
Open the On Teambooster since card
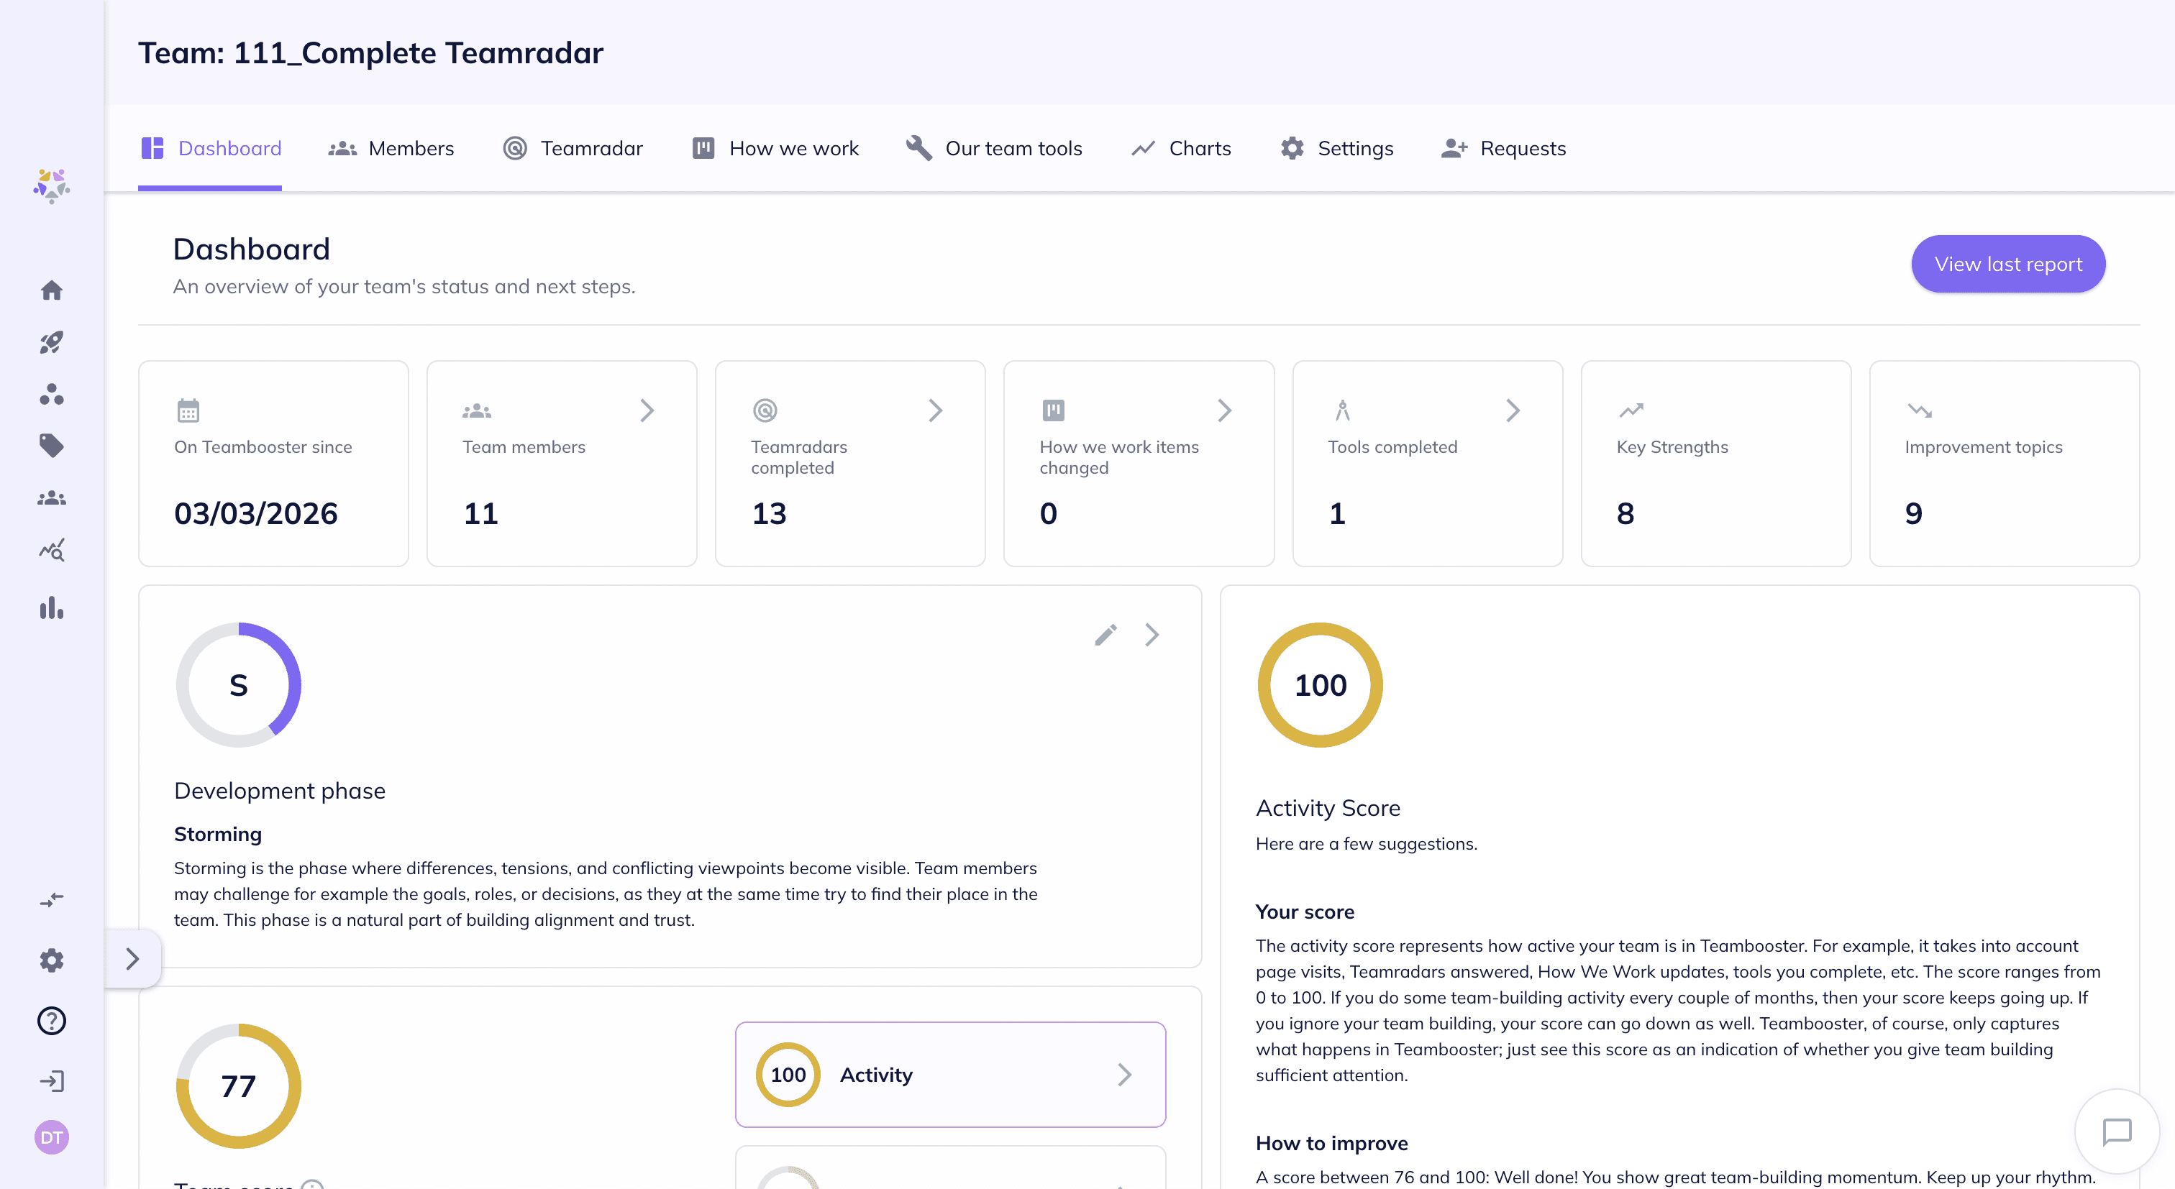pos(273,463)
